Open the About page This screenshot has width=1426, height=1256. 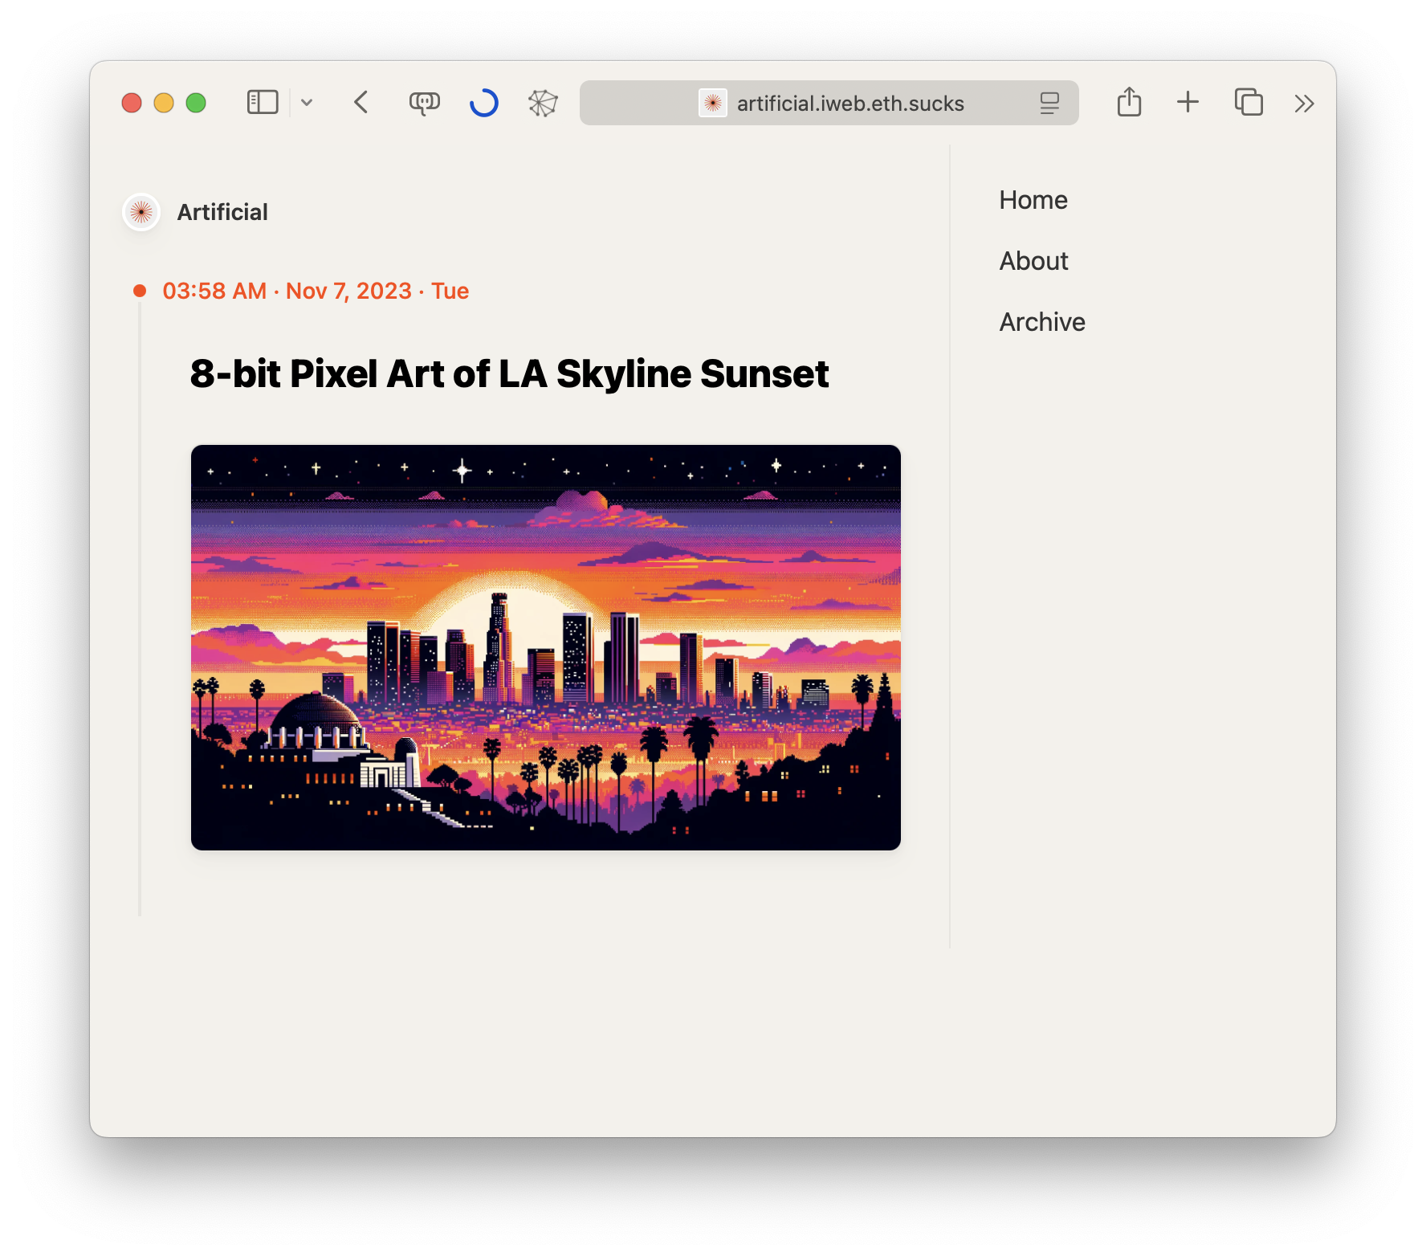[1033, 261]
